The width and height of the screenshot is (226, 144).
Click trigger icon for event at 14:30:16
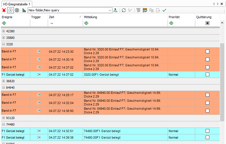coord(39,59)
